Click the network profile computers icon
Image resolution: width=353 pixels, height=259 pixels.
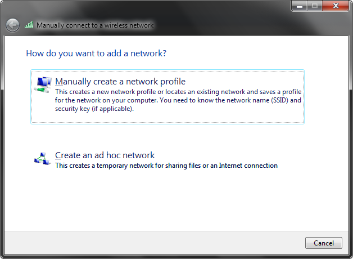[43, 84]
